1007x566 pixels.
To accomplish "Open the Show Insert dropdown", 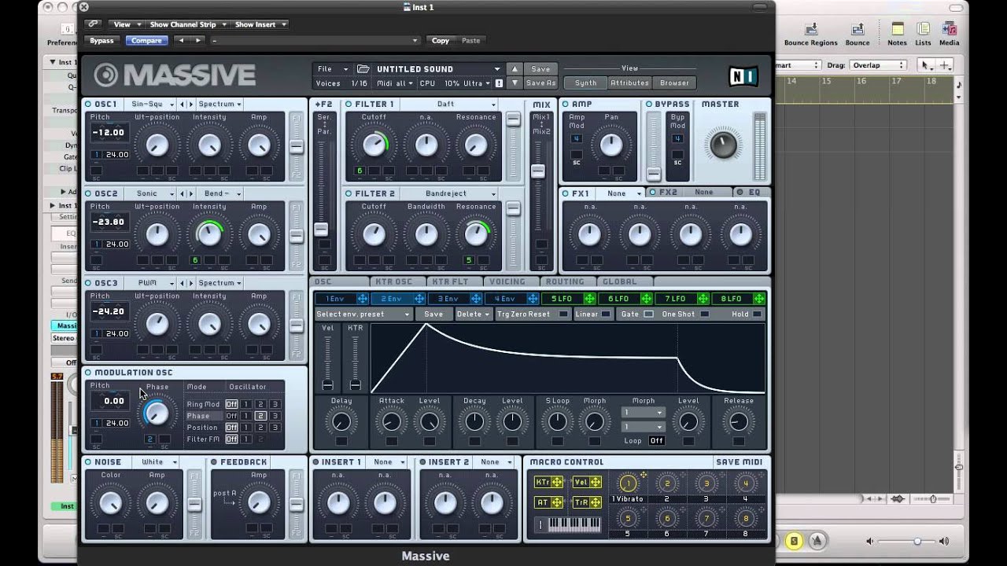I will click(260, 24).
